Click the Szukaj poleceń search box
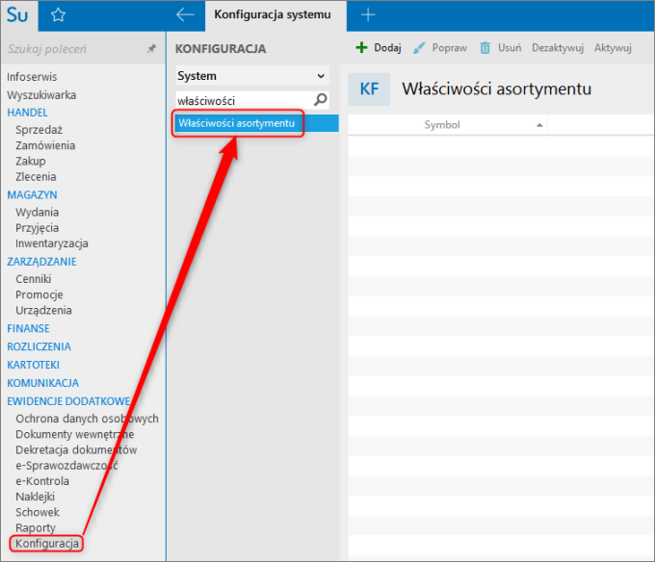Image resolution: width=655 pixels, height=562 pixels. 75,49
